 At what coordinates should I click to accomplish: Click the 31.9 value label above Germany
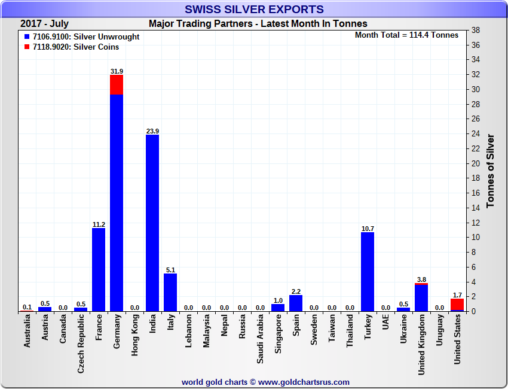pos(117,71)
